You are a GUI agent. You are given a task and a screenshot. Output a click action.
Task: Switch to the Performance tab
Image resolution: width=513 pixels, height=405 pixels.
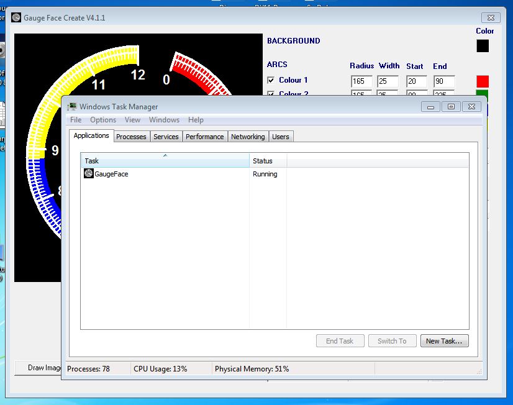[x=205, y=137]
